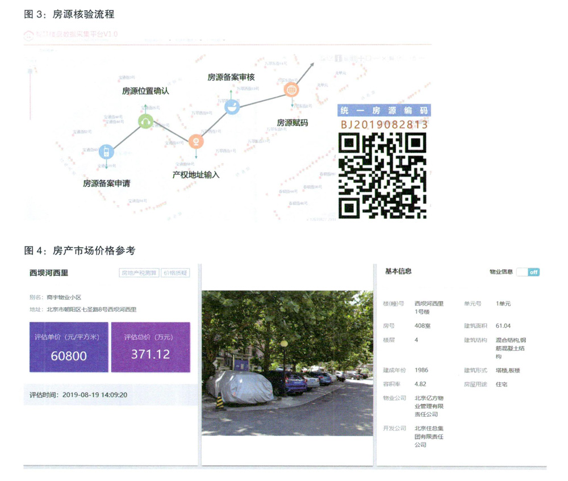Select the property company 北京亿方物业管理有限责任公司
Image resolution: width=568 pixels, height=481 pixels.
coord(429,406)
